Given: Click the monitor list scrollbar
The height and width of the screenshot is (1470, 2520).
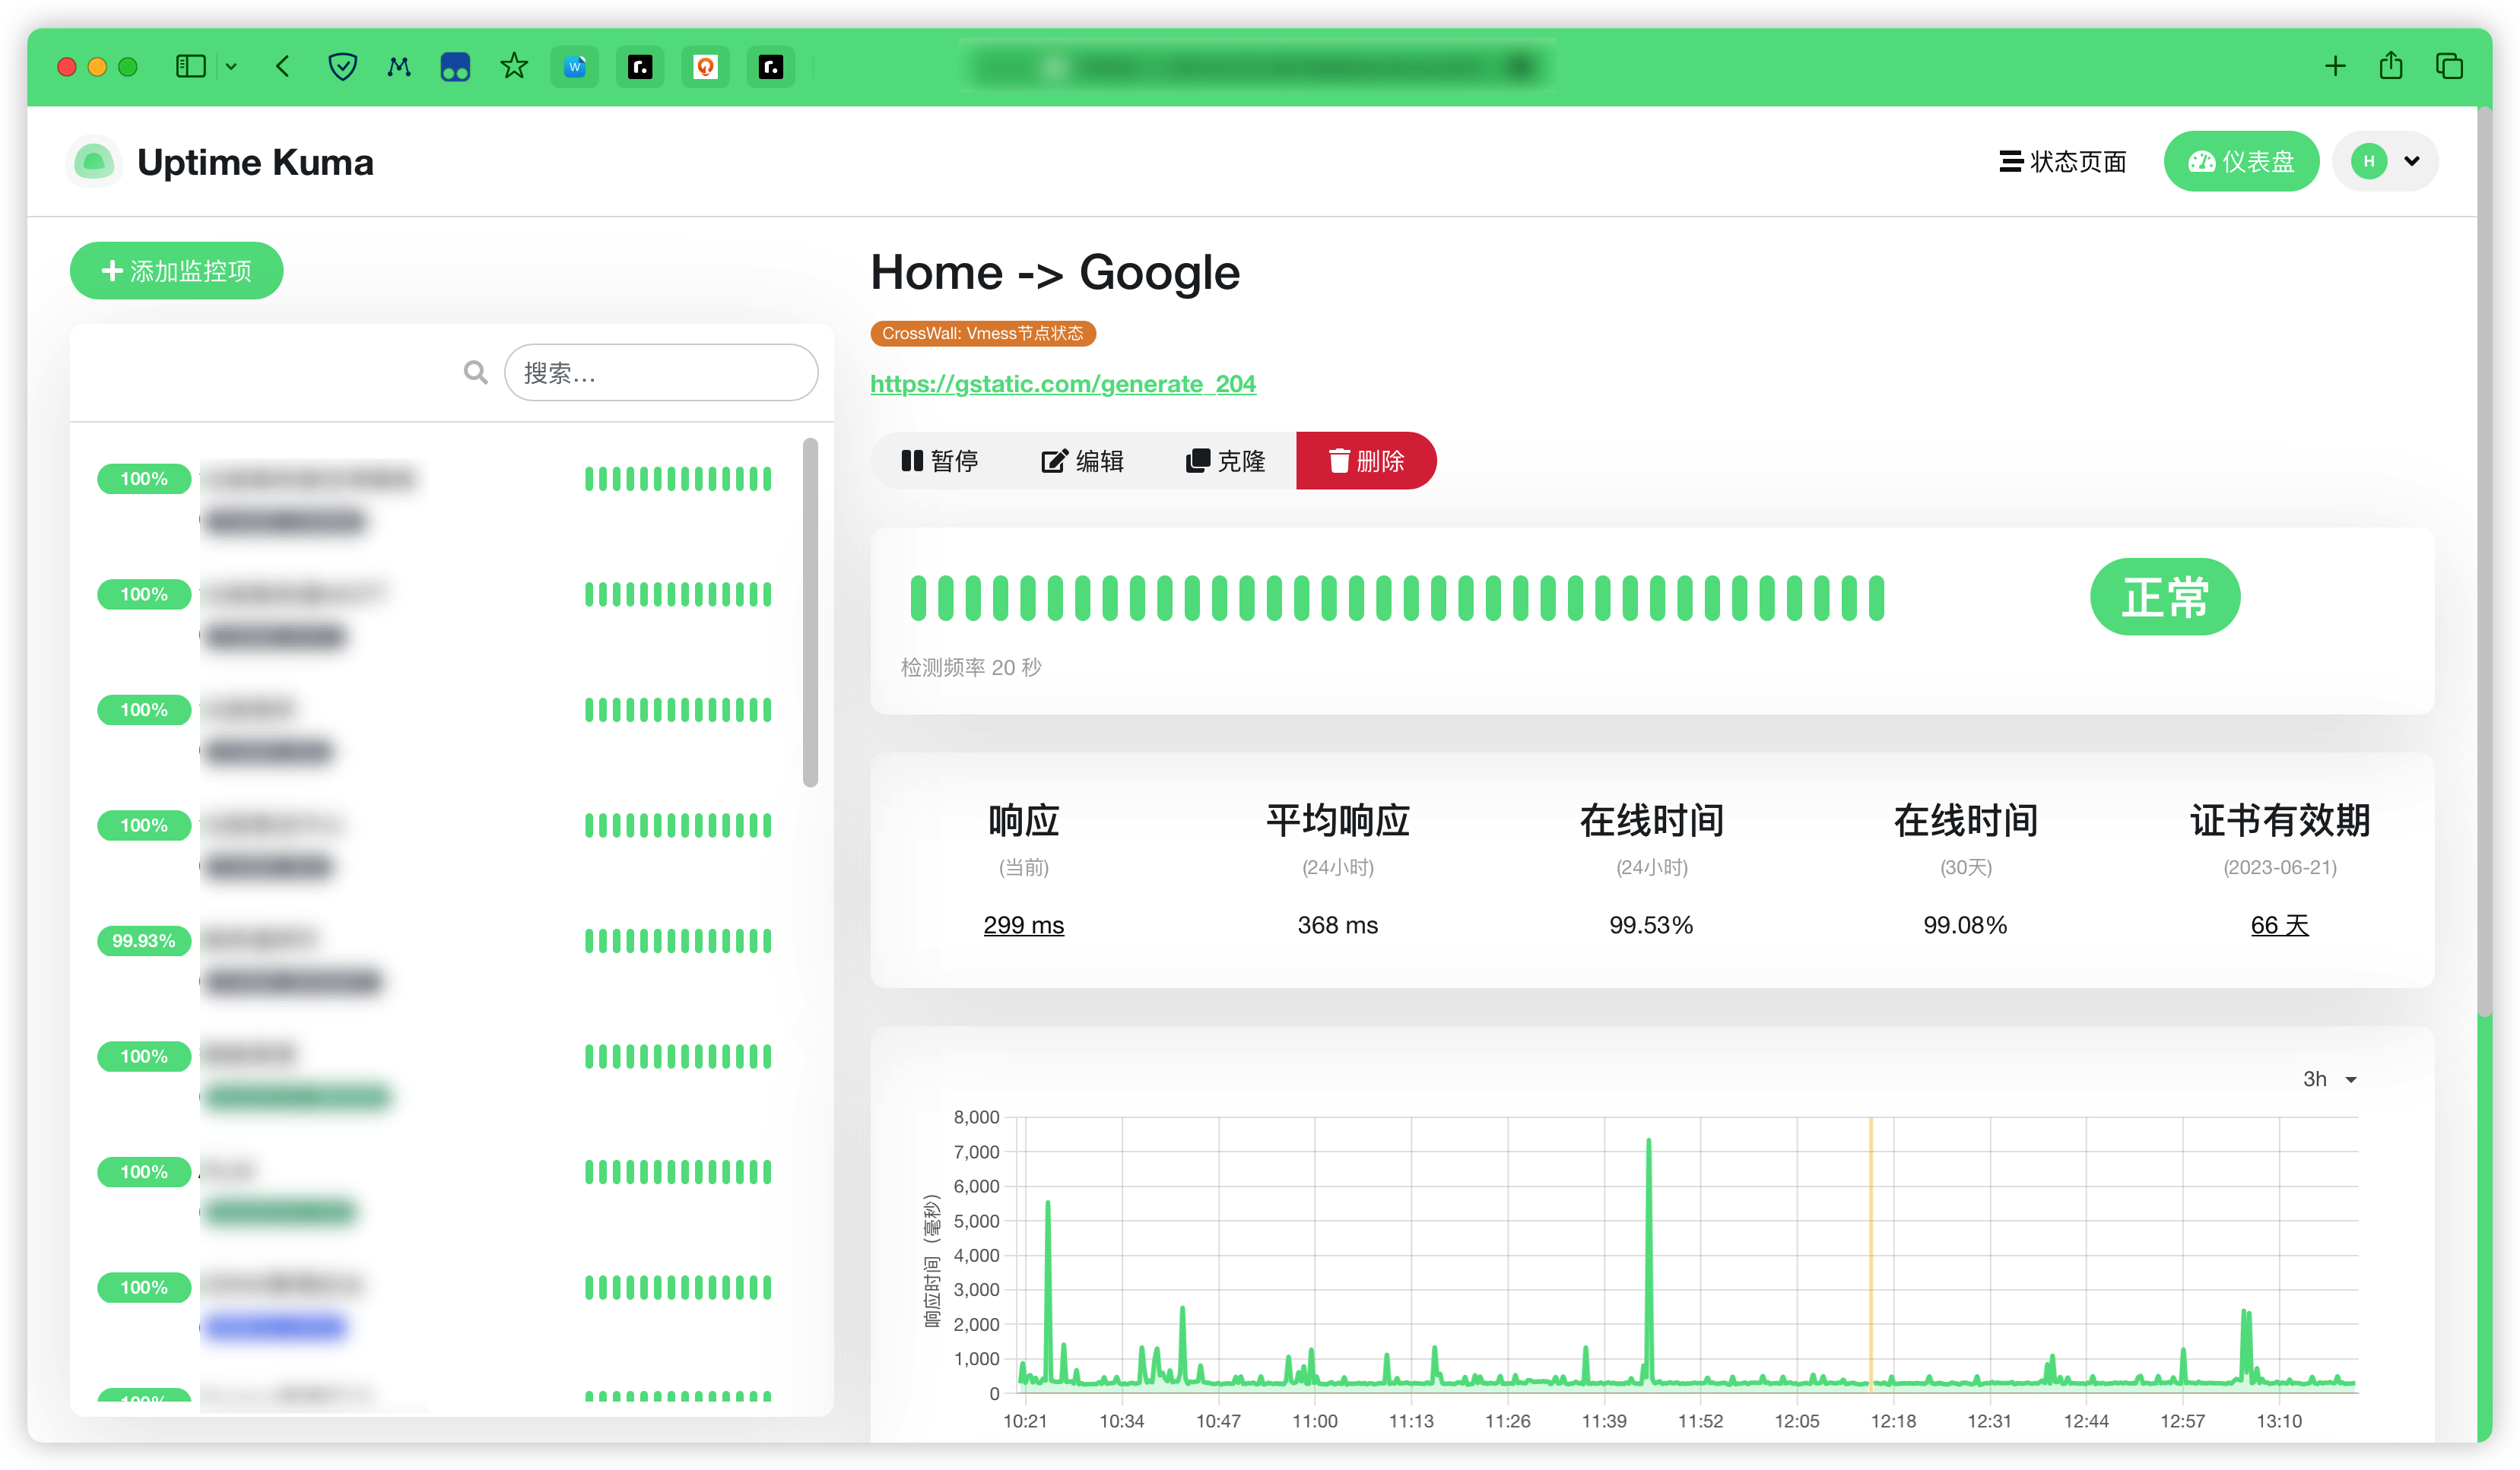Looking at the screenshot, I should click(x=810, y=612).
